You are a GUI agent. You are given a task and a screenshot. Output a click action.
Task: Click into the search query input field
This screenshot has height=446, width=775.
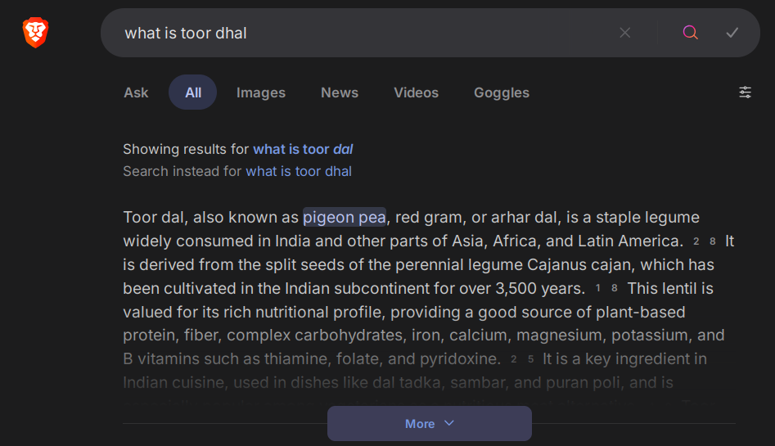pos(360,33)
